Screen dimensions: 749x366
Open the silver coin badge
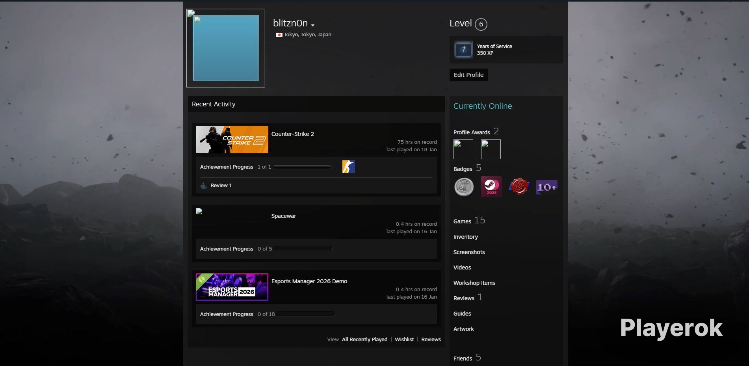[464, 187]
